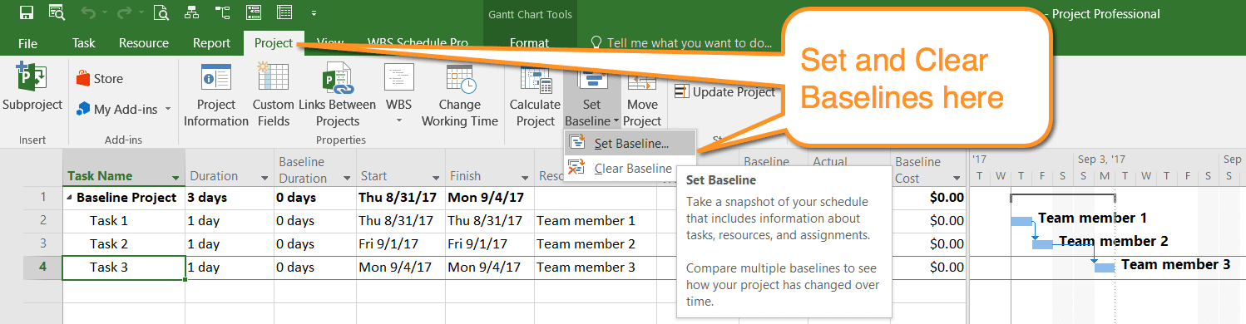Switch to the Task ribbon tab

coord(83,43)
